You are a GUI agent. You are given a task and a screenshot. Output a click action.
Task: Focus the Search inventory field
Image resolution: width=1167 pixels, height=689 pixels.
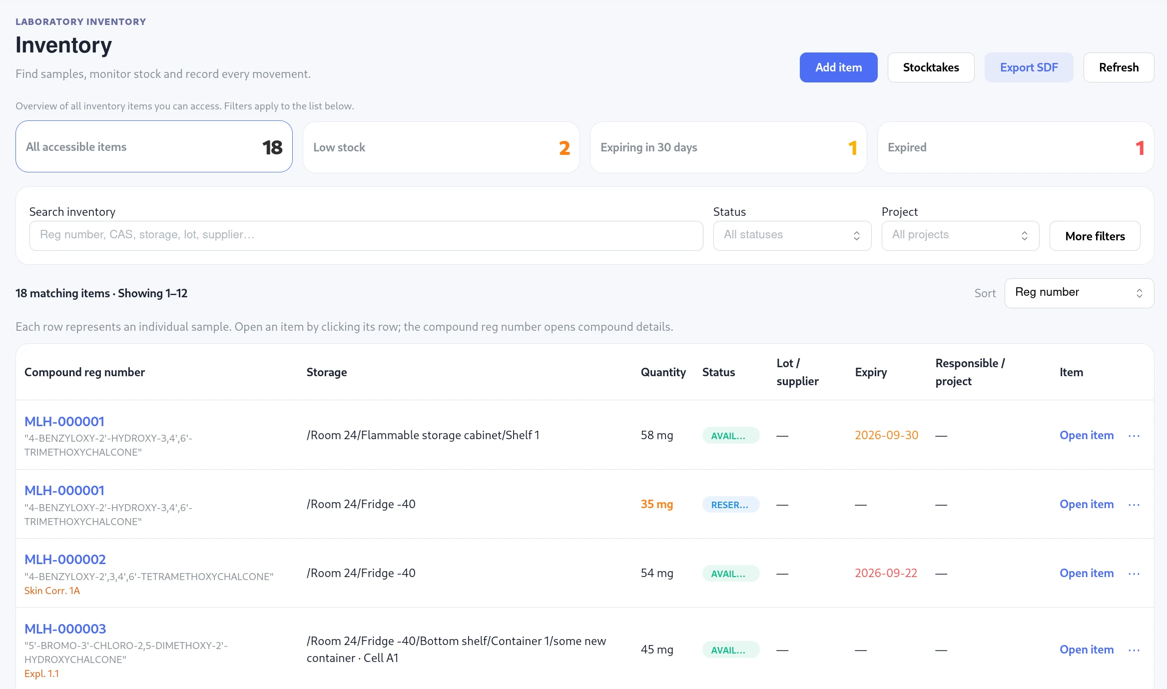366,235
